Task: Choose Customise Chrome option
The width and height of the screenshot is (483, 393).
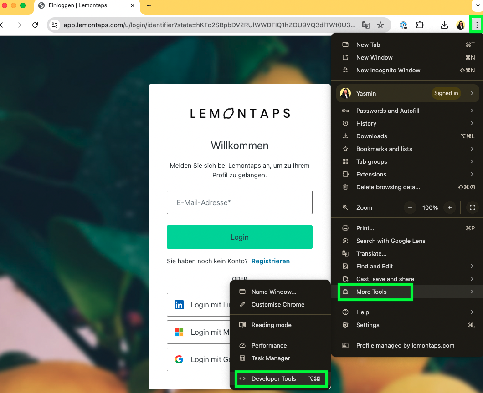Action: (280, 305)
